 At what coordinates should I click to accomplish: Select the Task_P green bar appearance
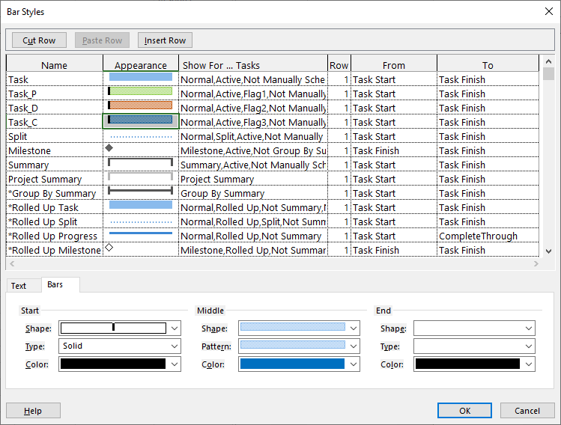[141, 93]
